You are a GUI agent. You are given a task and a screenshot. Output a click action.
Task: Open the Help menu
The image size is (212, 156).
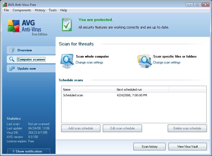(64, 10)
